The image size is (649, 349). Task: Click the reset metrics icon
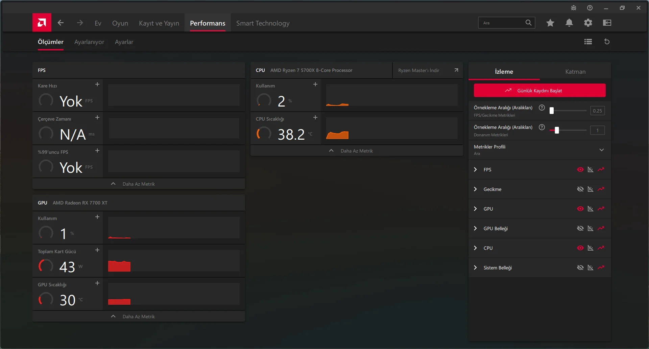click(607, 42)
